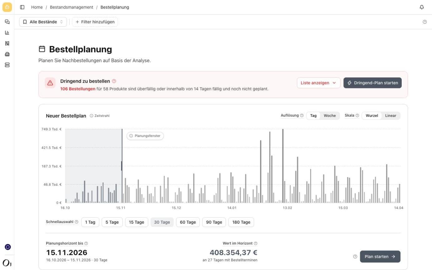Click 'an 27 Tagen mit Bestellterminen' text
The image size is (432, 270).
tap(230, 260)
